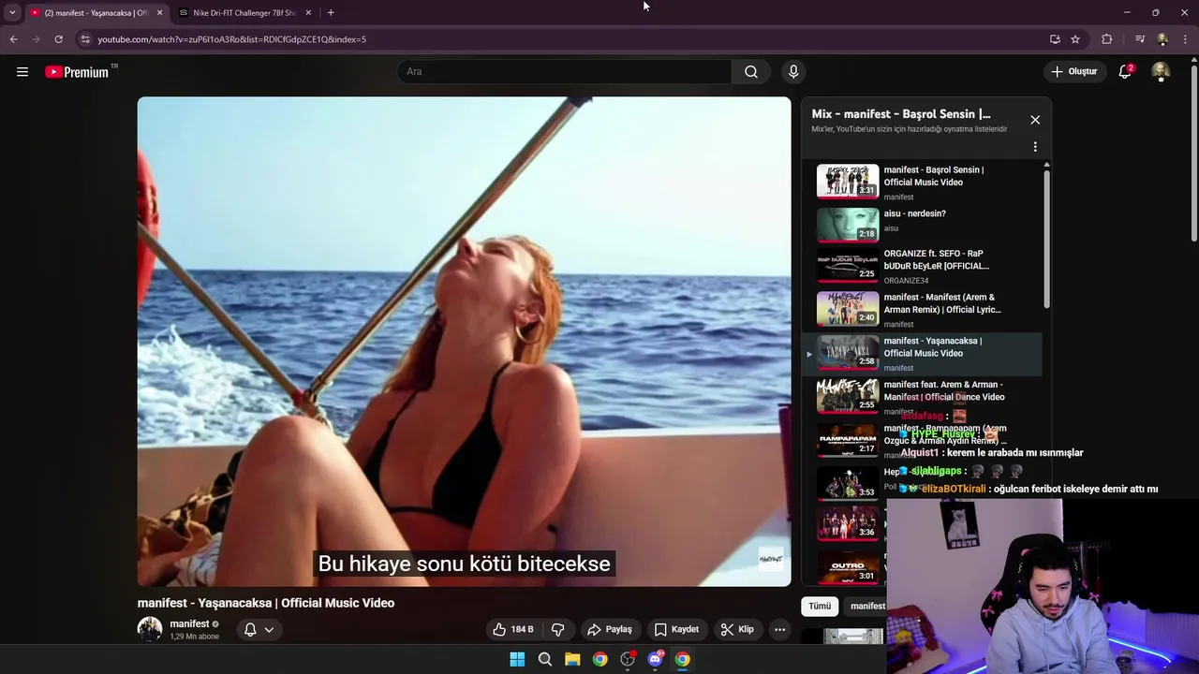Open manifest channel avatar
The width and height of the screenshot is (1199, 674).
point(150,629)
